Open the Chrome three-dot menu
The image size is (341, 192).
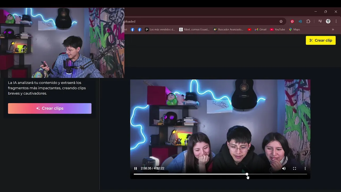coord(336,21)
